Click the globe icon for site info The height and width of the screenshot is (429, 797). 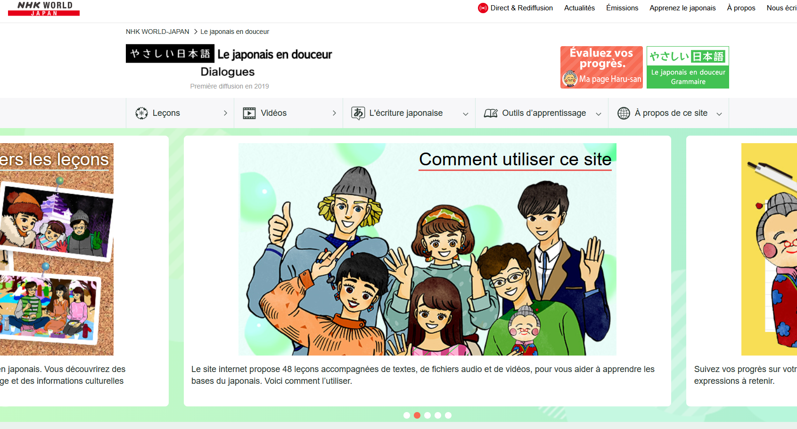(624, 113)
